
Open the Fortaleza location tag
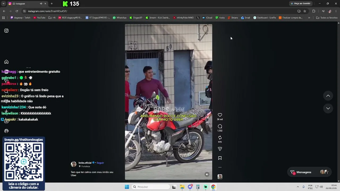pyautogui.click(x=86, y=166)
